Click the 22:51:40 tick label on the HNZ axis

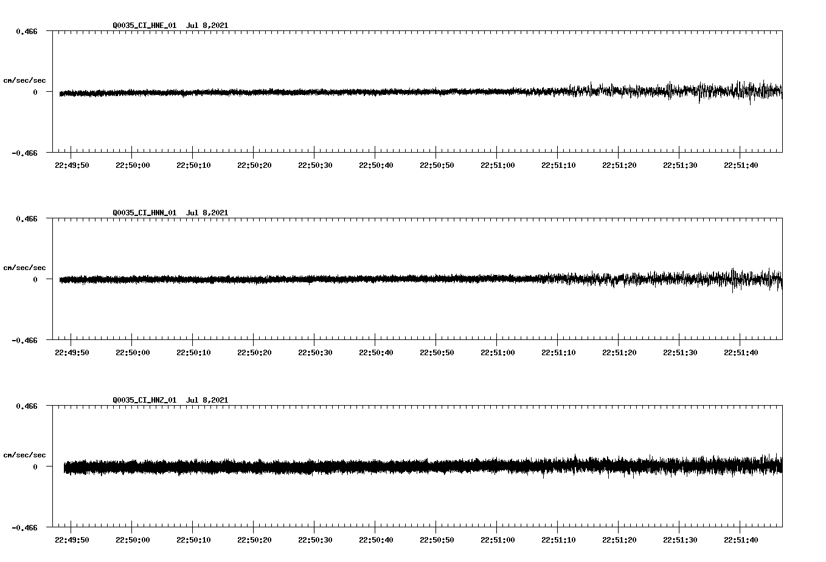click(x=741, y=538)
